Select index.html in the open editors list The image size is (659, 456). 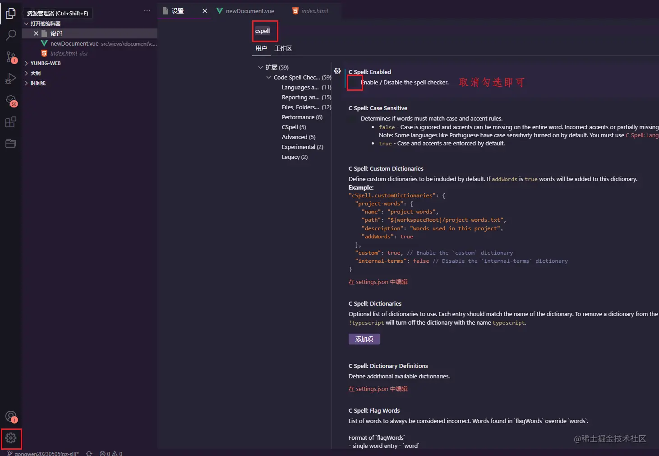click(90, 53)
